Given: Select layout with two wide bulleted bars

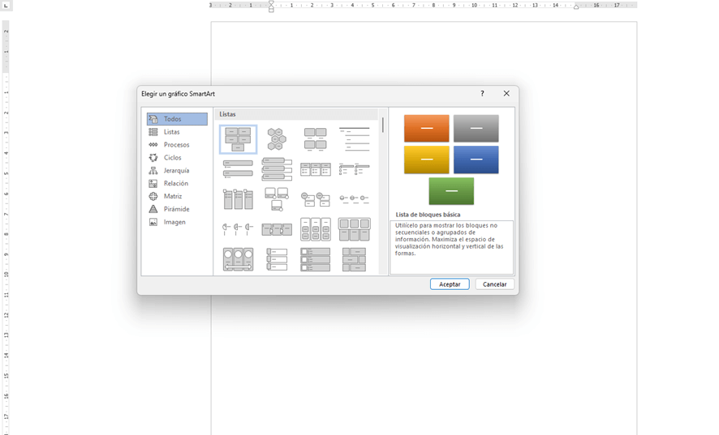Looking at the screenshot, I should pos(238,169).
